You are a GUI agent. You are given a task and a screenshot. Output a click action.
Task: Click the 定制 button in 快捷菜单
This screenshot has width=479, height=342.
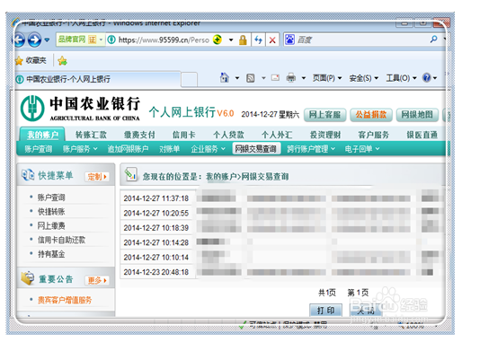[97, 177]
